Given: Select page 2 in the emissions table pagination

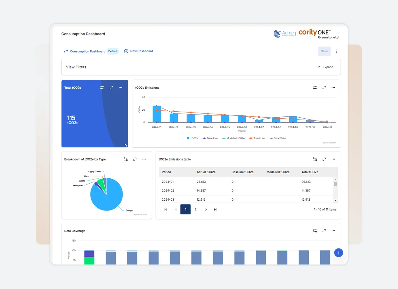Looking at the screenshot, I should point(195,209).
